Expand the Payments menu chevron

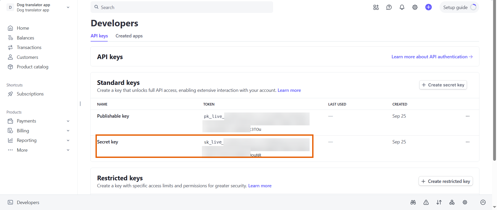click(68, 121)
